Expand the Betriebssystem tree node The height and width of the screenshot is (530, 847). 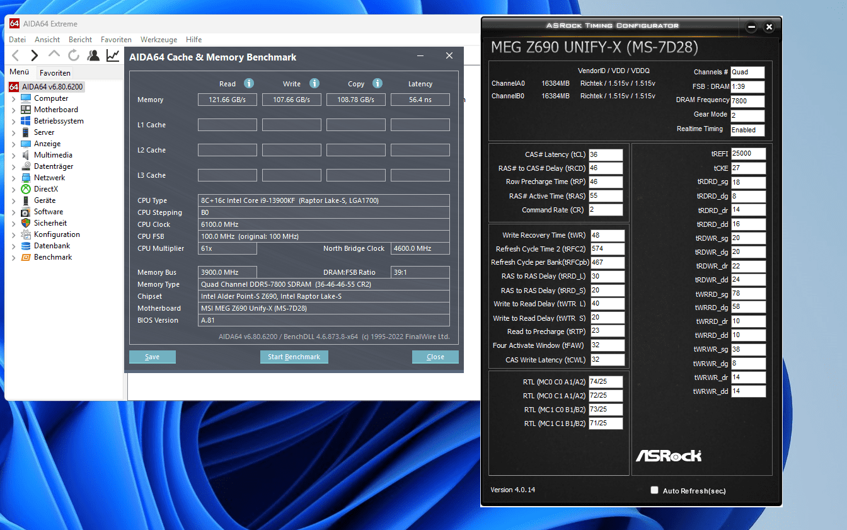tap(14, 121)
